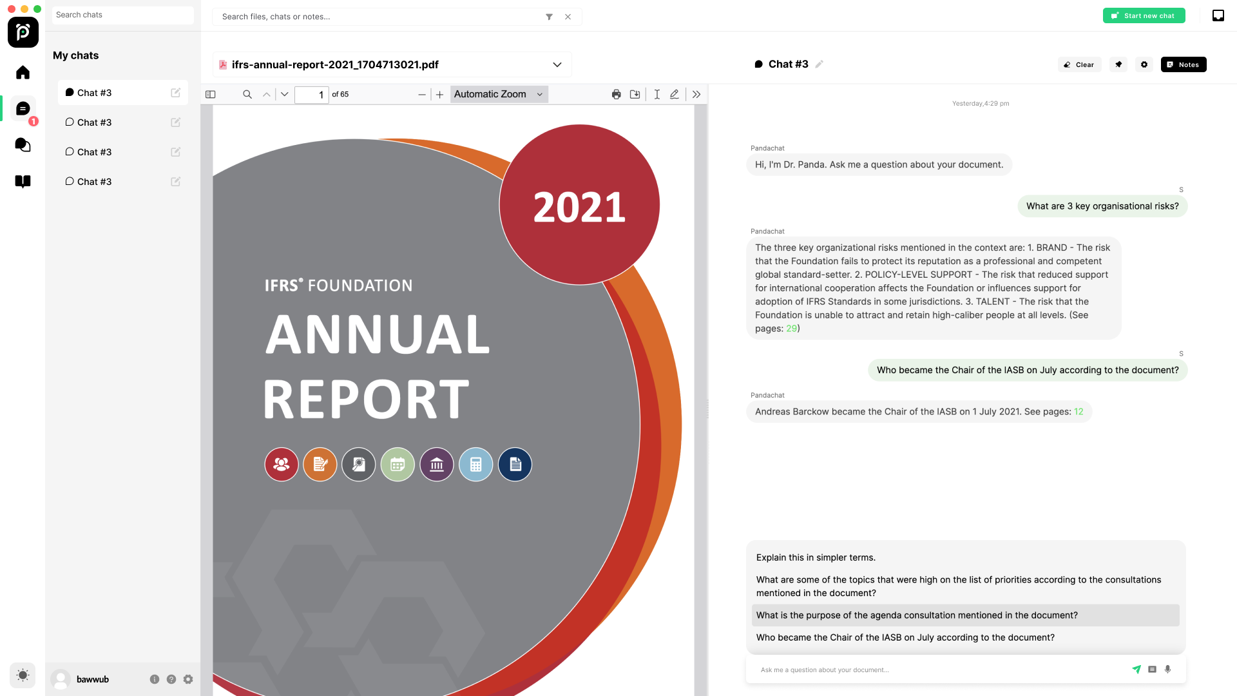Select the draw pencil tool
This screenshot has height=696, width=1237.
675,94
